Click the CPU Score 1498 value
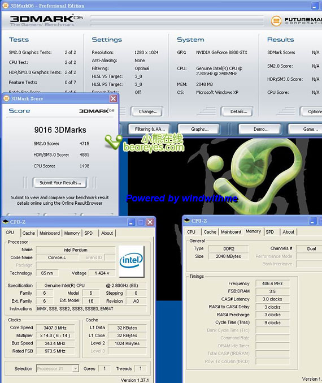This screenshot has width=322, height=383. tap(84, 166)
